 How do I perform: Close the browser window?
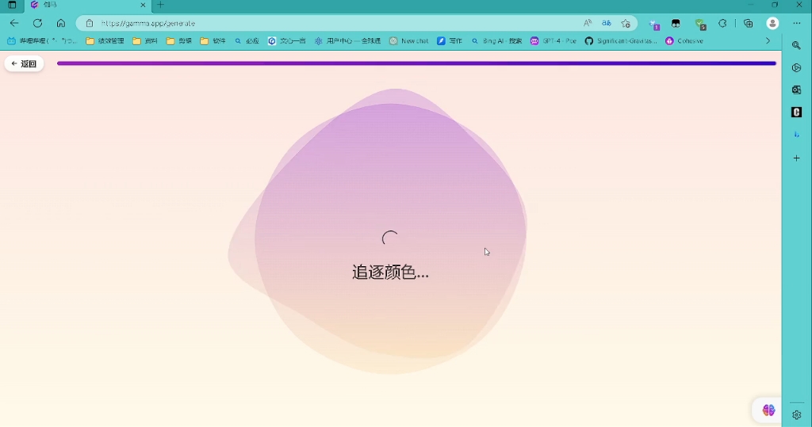tap(799, 5)
